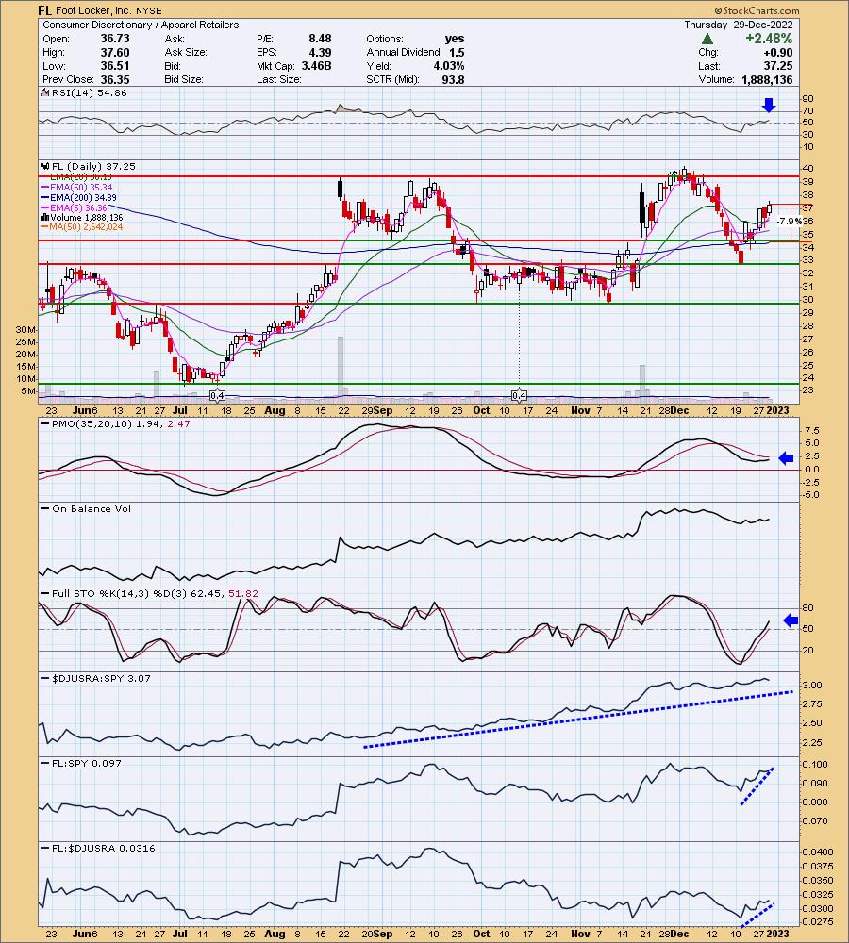Click the candlestick icon beside FL (Daily)
The width and height of the screenshot is (849, 943).
click(44, 166)
